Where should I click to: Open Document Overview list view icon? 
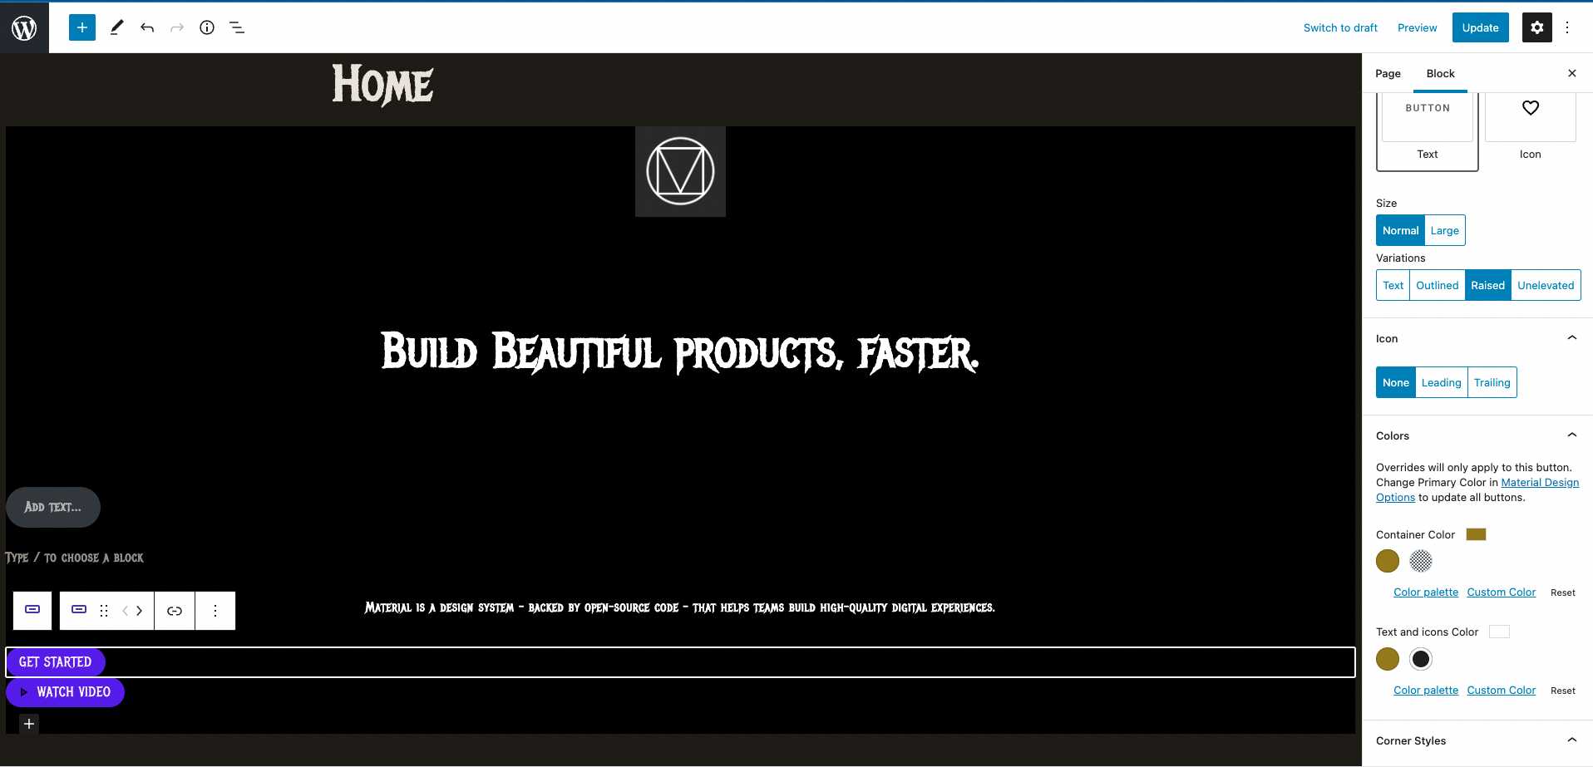point(237,27)
